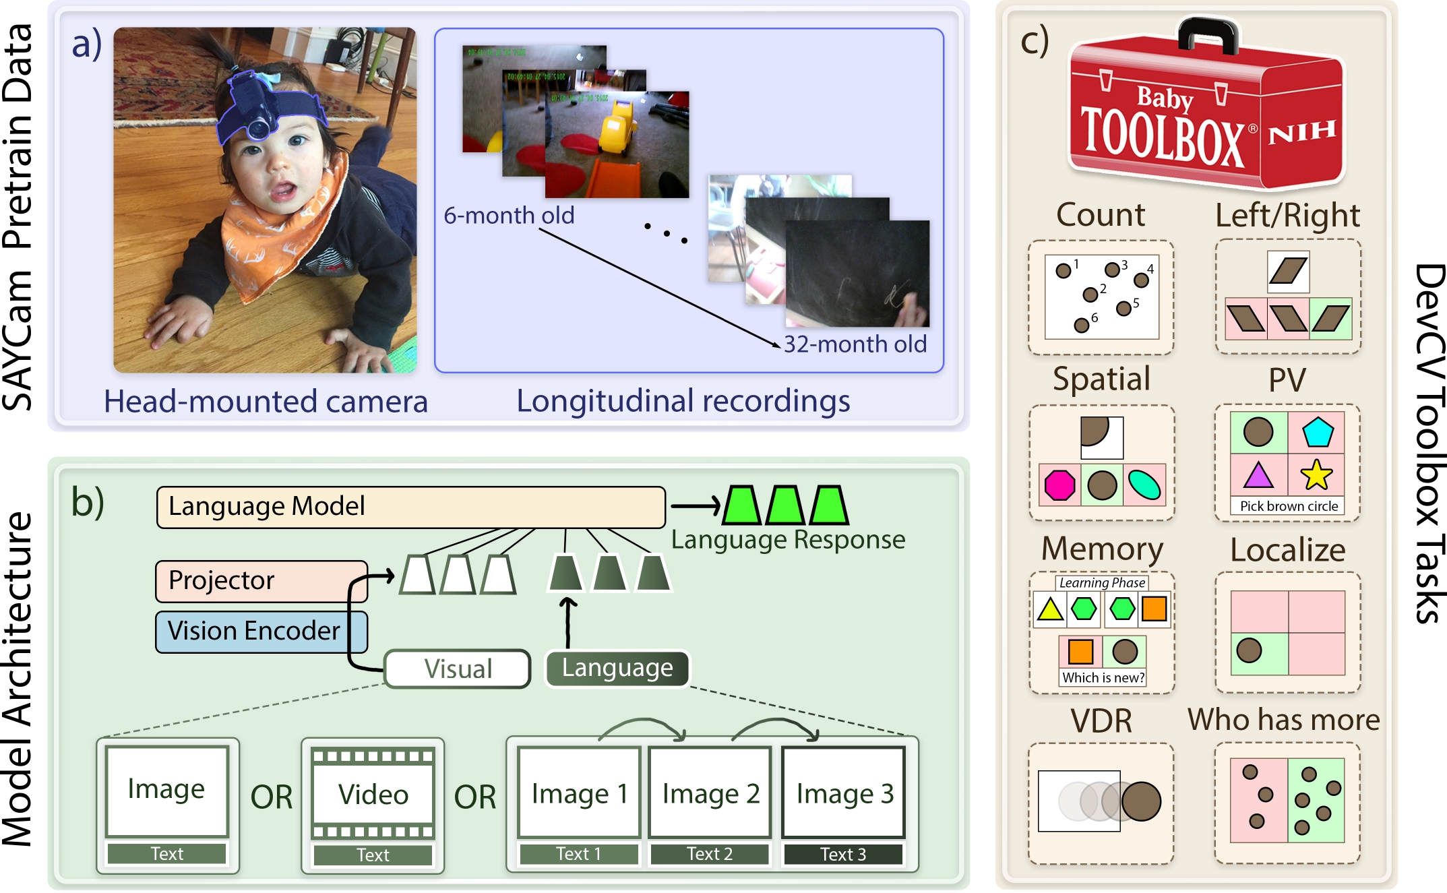Screen dimensions: 1447x893
Task: Select the Visual input label
Action: point(458,669)
